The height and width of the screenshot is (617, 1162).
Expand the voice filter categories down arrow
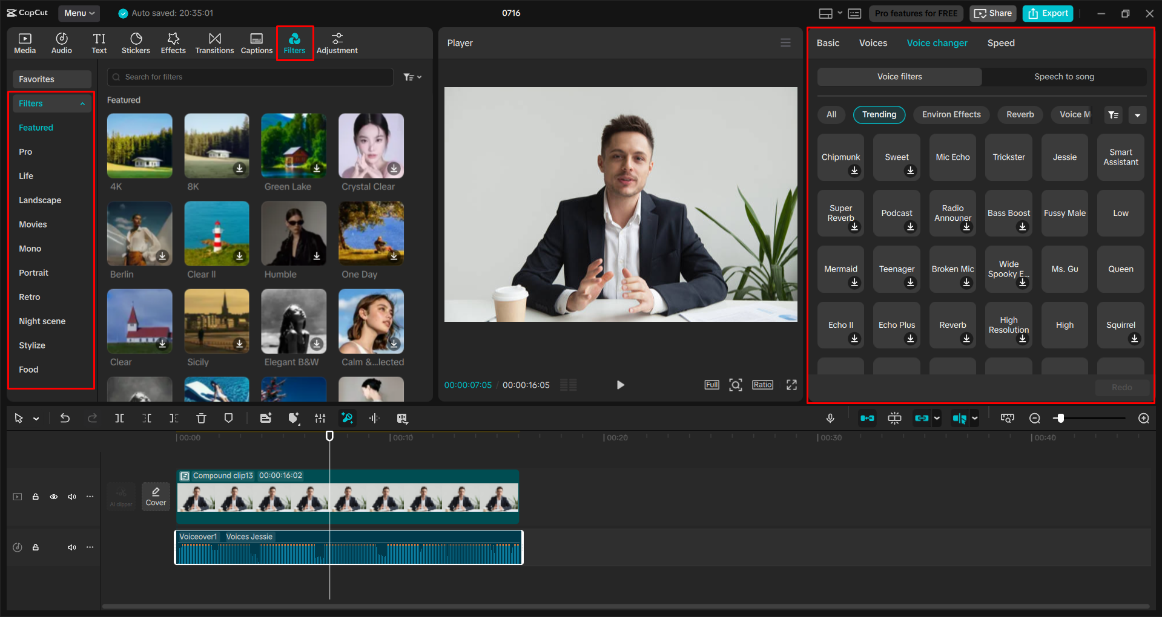(x=1138, y=115)
